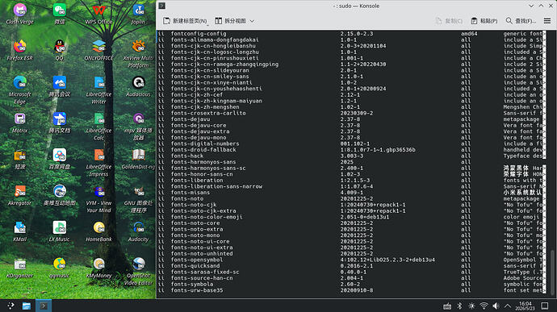Open the KMail desktop icon
This screenshot has width=557, height=312.
(x=20, y=227)
